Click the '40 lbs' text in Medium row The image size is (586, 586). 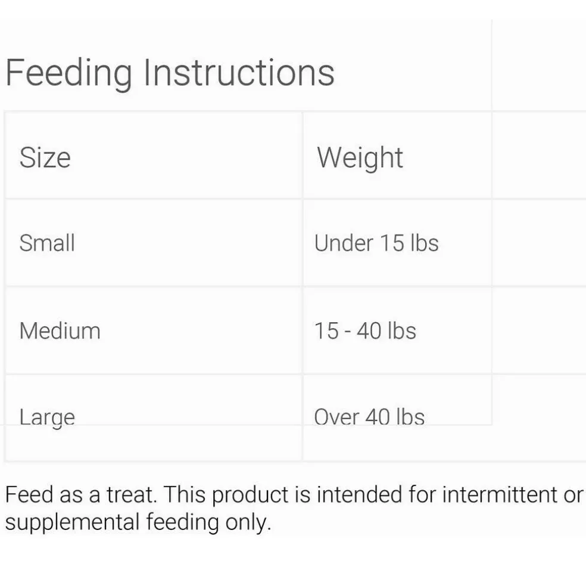pyautogui.click(x=386, y=331)
